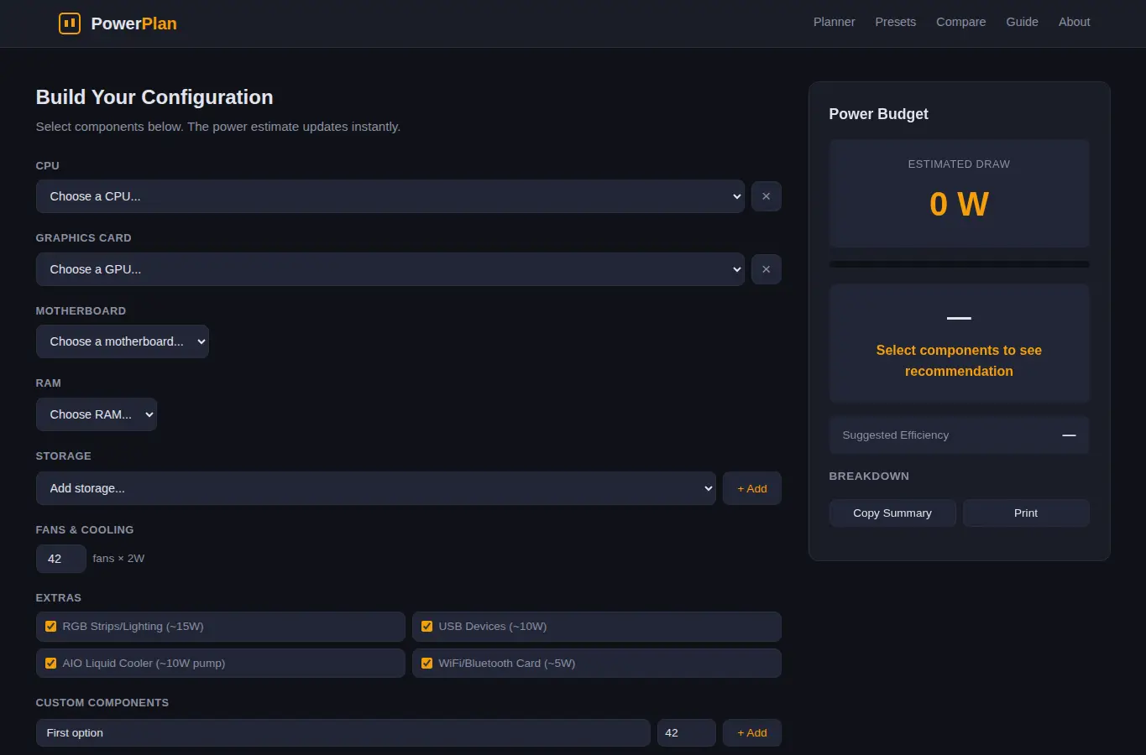Expand the Add storage dropdown
This screenshot has width=1146, height=755.
point(375,488)
